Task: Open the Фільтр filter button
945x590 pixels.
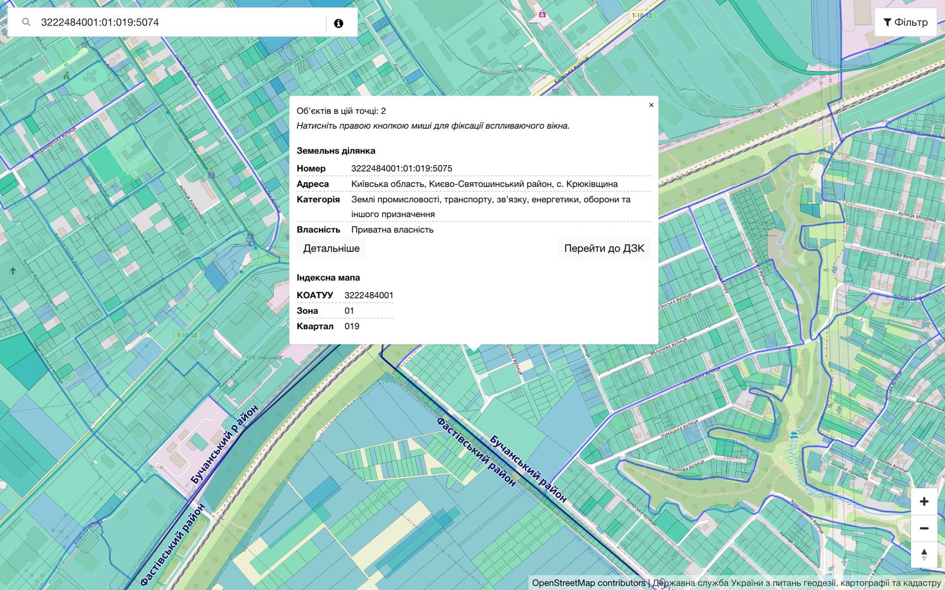Action: (x=905, y=22)
